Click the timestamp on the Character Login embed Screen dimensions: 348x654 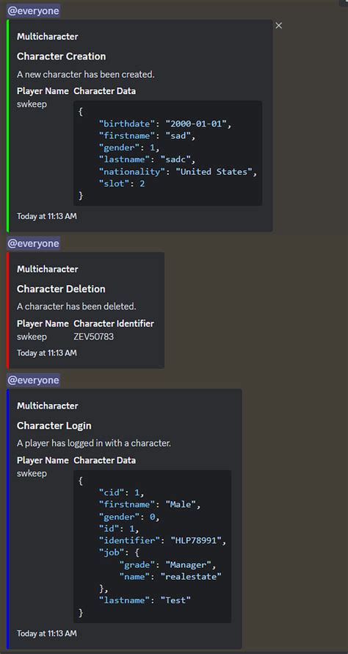pyautogui.click(x=47, y=633)
